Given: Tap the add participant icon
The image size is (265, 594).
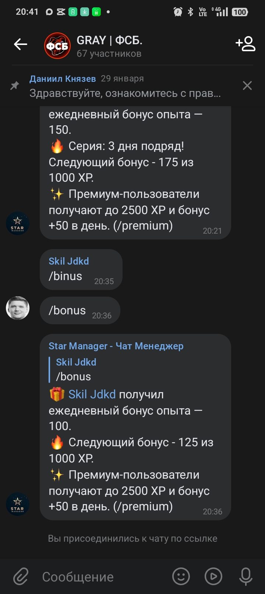Looking at the screenshot, I should (245, 43).
